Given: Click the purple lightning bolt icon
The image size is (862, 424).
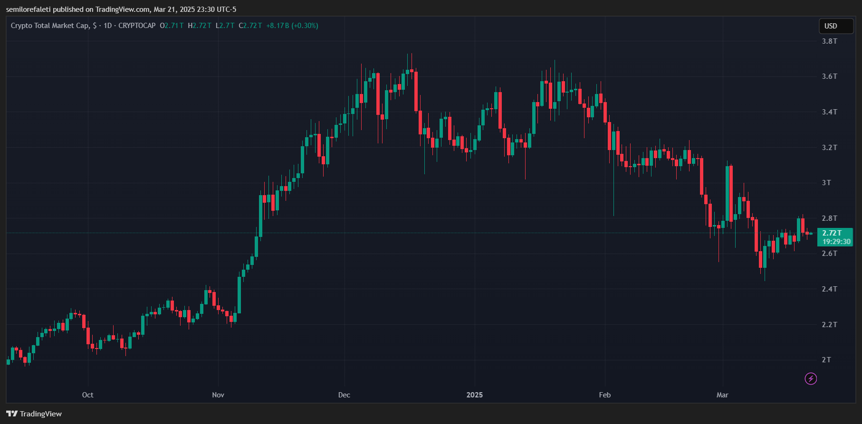Looking at the screenshot, I should (x=811, y=378).
